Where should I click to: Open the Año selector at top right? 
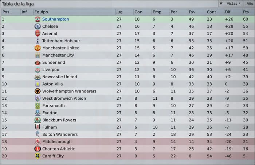(x=250, y=3)
